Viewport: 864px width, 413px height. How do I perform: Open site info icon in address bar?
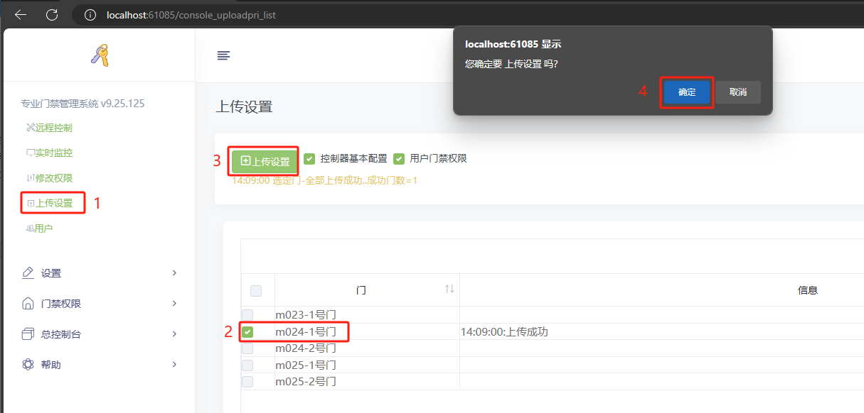coord(90,14)
